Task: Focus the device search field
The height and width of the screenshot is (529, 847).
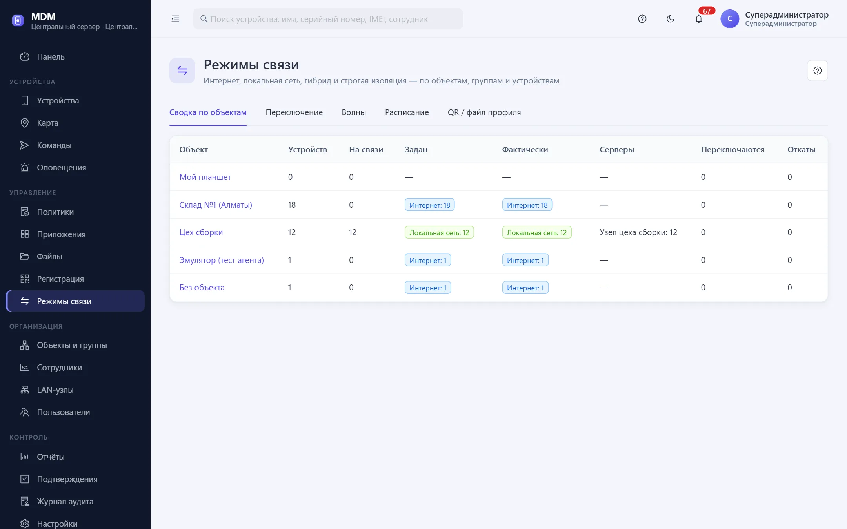Action: (x=328, y=19)
